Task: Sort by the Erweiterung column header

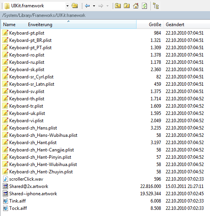Action: pos(40,25)
